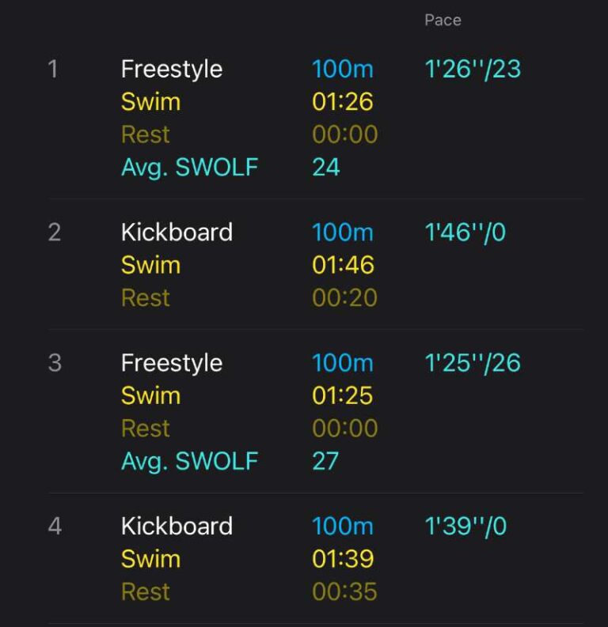Select the 01:26 swim time

pyautogui.click(x=342, y=102)
